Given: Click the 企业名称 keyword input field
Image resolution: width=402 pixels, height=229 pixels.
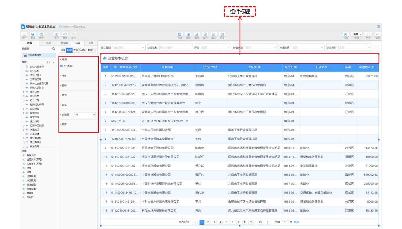Looking at the screenshot, I should (x=175, y=48).
